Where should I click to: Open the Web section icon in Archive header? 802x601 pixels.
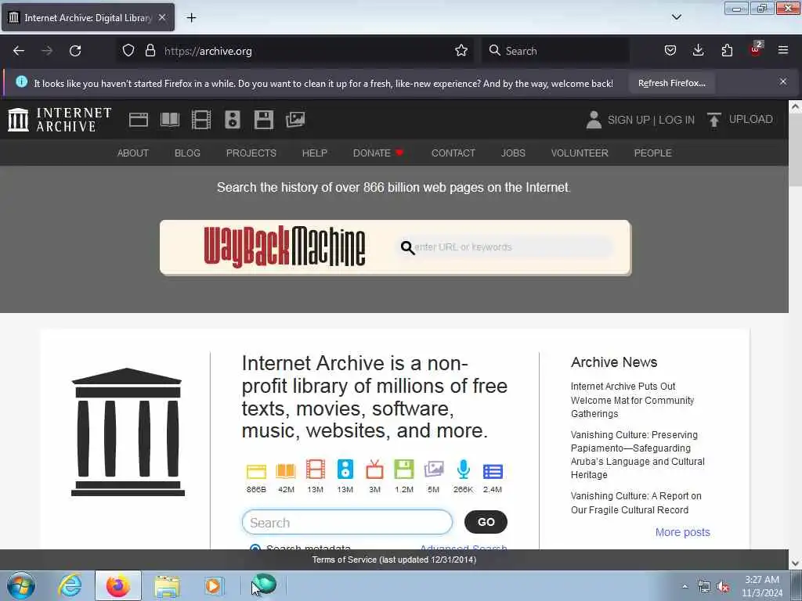[138, 120]
